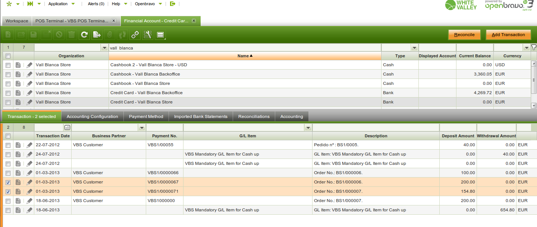Click the Name filter field containing vall blanca
This screenshot has height=227, width=537.
tap(245, 48)
